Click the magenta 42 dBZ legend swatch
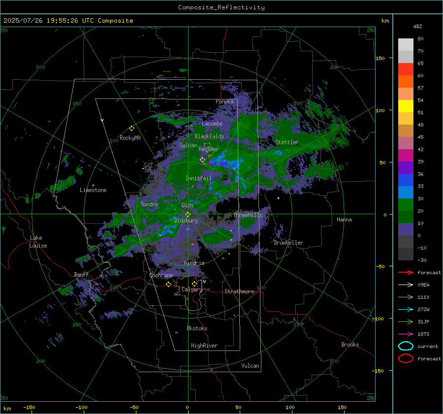Viewport: 443px width, 414px height. click(x=406, y=155)
